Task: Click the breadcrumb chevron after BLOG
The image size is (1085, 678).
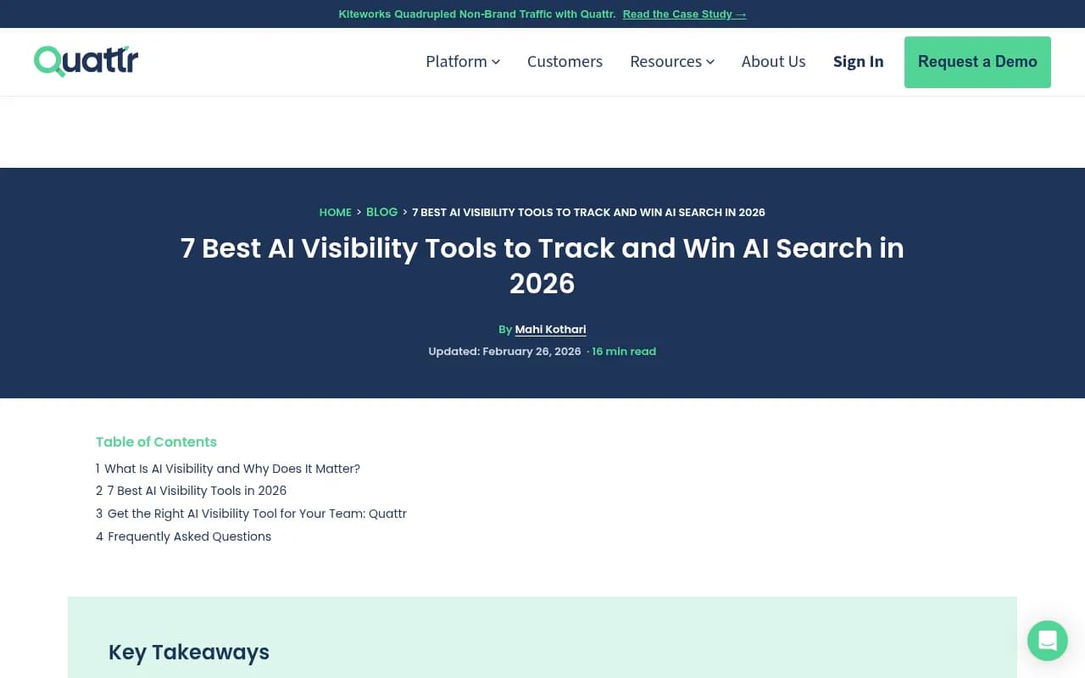Action: (404, 212)
